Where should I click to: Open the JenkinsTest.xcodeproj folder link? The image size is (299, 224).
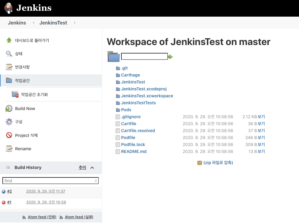tap(144, 89)
